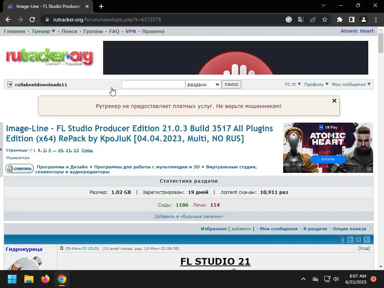Open Группы in top navigation
384x288 pixels.
coord(93,31)
